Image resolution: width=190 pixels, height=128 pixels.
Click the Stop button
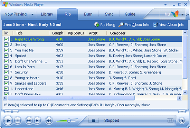[18, 120]
